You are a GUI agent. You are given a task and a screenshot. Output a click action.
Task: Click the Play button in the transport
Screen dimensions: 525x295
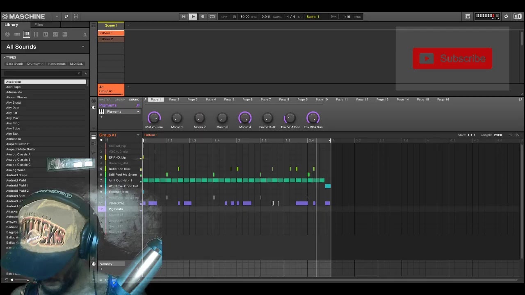point(193,16)
